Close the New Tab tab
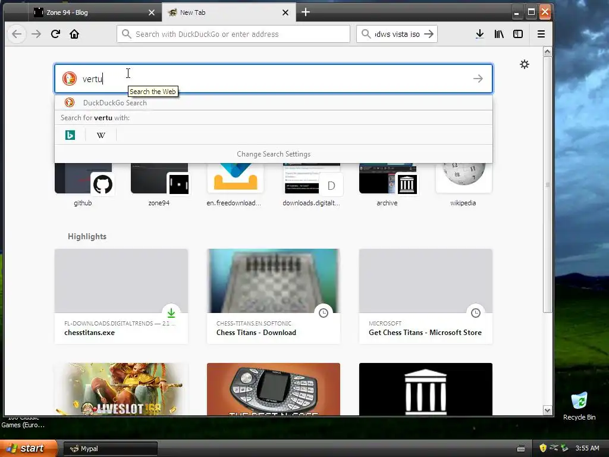Image resolution: width=609 pixels, height=457 pixels. click(285, 12)
